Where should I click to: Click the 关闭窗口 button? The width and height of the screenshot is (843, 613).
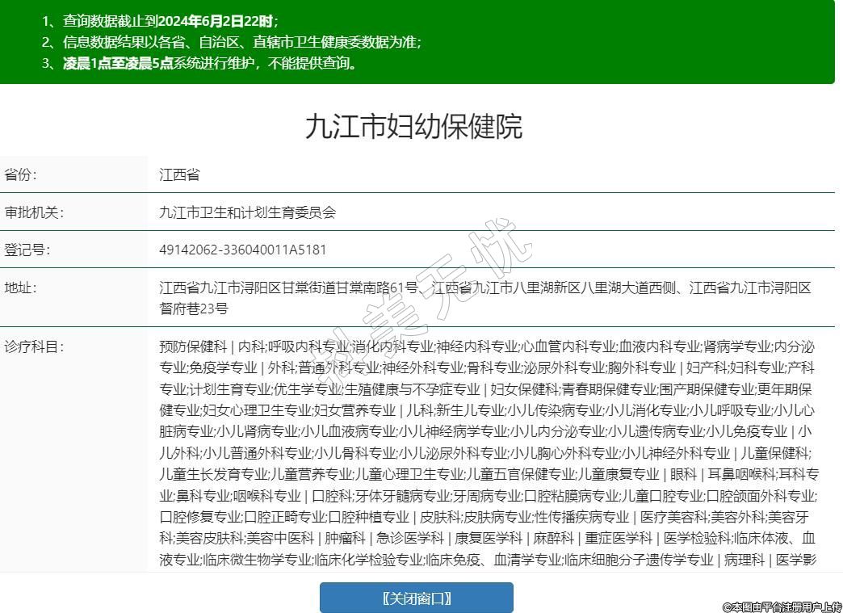tap(416, 598)
